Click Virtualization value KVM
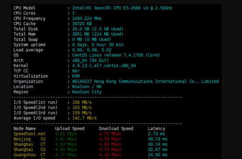The image size is (242, 159). click(x=76, y=76)
